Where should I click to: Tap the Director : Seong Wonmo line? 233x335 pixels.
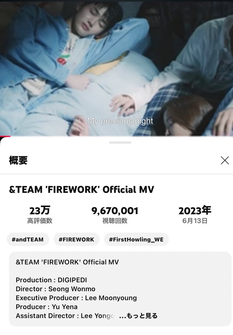click(56, 289)
